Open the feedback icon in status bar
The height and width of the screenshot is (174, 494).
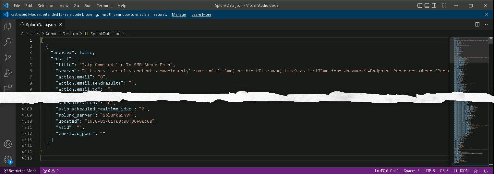tap(476, 171)
